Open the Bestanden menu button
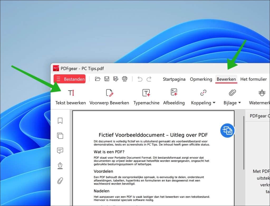270x206 pixels. 70,79
